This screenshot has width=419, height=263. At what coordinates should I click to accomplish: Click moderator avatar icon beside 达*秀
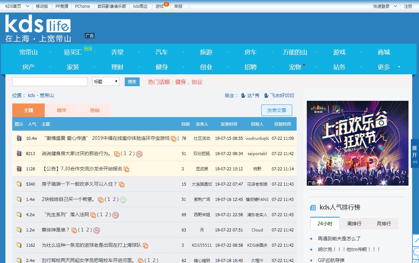[243, 95]
